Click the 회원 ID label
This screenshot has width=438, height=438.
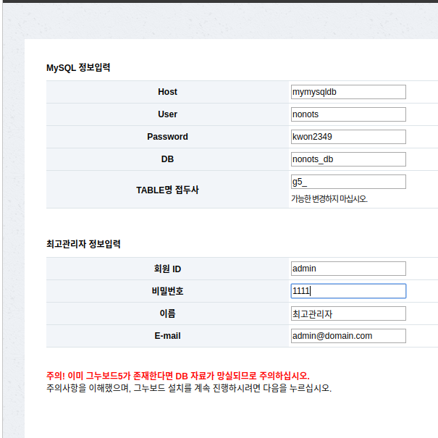(x=167, y=269)
